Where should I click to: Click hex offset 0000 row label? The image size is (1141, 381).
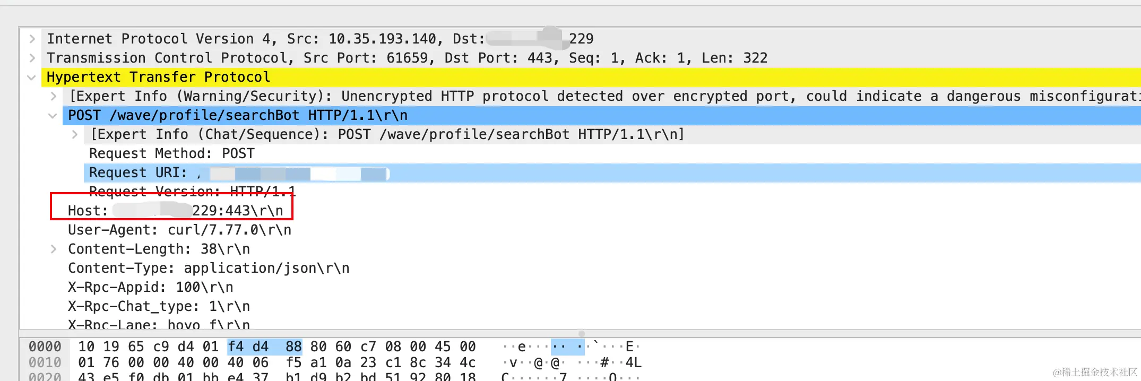point(45,347)
